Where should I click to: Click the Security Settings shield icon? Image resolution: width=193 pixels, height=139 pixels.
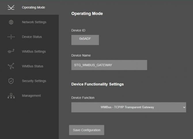point(11,81)
